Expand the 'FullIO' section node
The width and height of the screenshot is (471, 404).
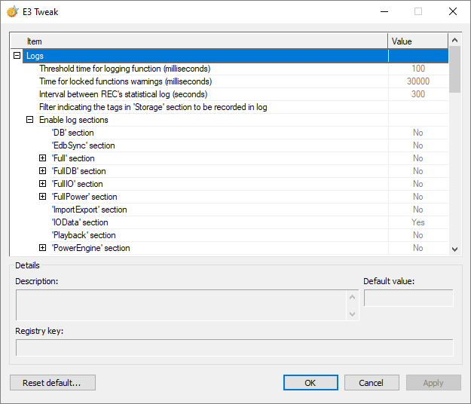[43, 184]
